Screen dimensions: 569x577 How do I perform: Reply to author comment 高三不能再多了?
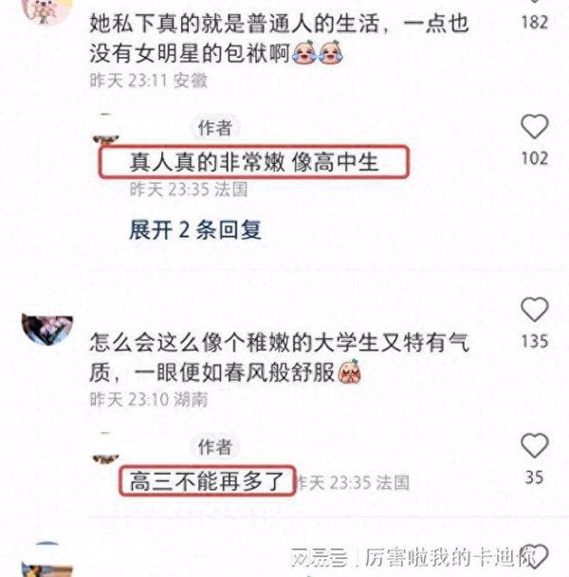pos(207,481)
